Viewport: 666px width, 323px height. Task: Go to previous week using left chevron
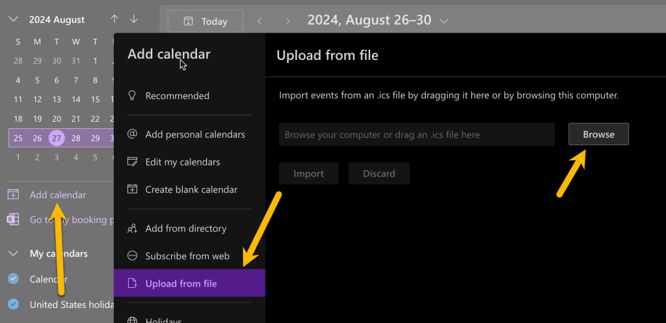[x=260, y=21]
